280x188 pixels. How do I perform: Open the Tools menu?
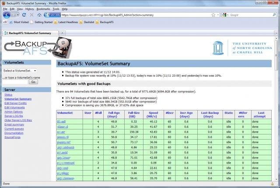[56, 9]
